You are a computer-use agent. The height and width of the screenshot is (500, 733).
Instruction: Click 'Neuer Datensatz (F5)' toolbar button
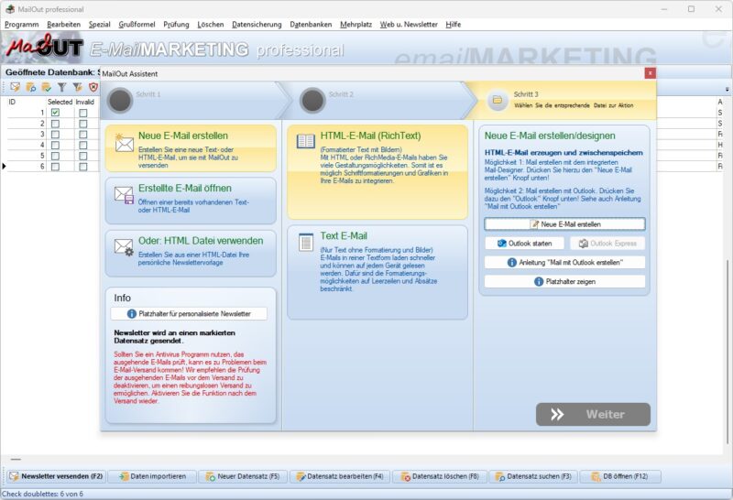[242, 476]
